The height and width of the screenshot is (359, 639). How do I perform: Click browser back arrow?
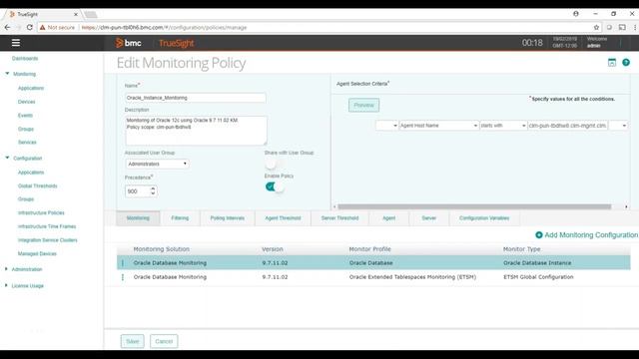click(7, 27)
